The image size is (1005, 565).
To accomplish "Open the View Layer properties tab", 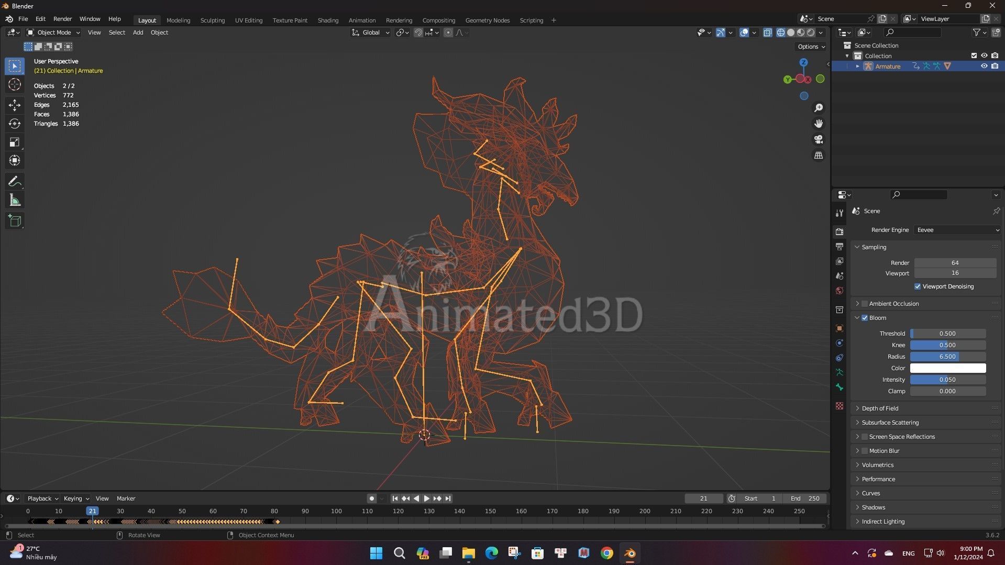I will coord(840,261).
